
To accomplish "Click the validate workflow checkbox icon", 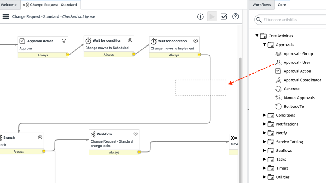I will coord(224,17).
